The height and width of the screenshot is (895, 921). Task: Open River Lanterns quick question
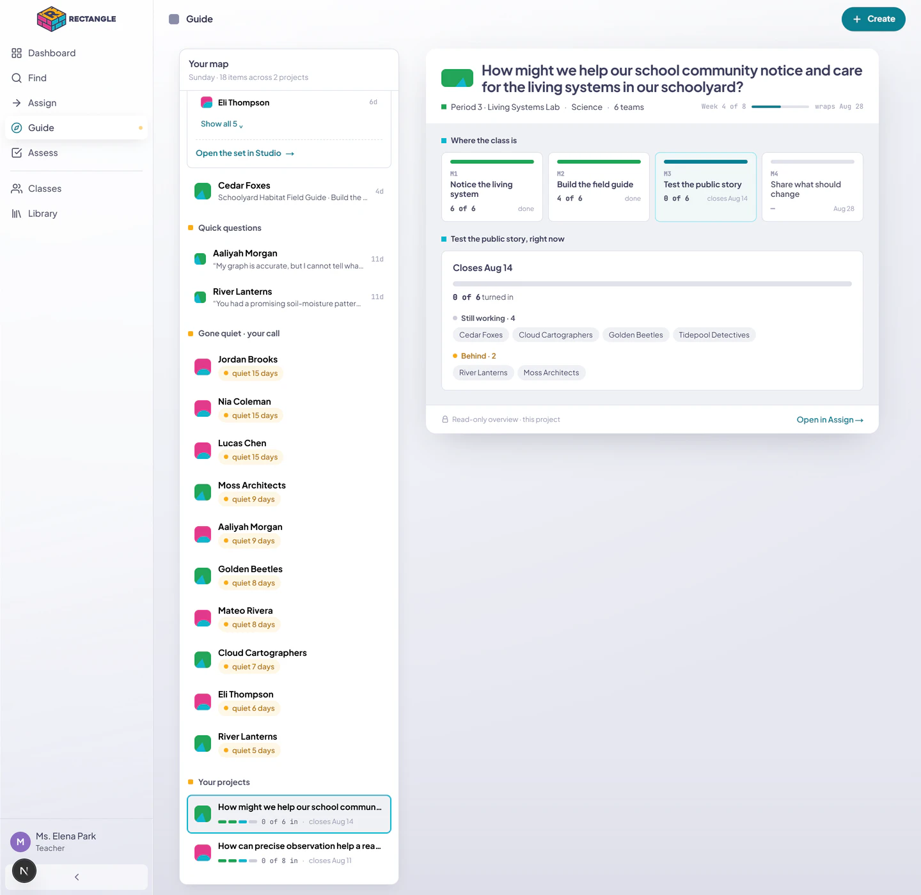pyautogui.click(x=289, y=297)
